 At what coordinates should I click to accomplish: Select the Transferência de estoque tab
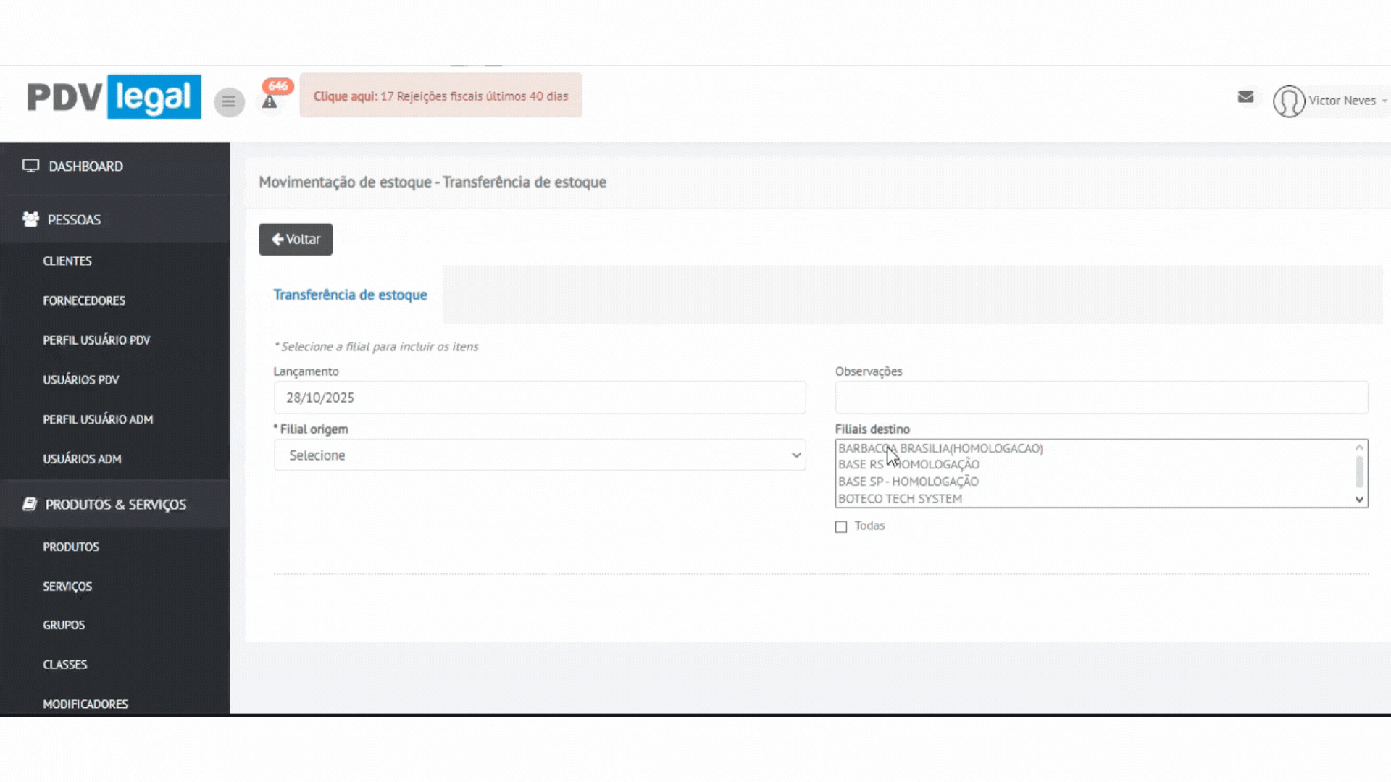[x=350, y=295]
